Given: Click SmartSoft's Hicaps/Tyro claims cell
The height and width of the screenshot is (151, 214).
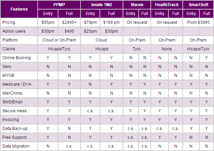Looking at the screenshot, I should click(198, 49).
